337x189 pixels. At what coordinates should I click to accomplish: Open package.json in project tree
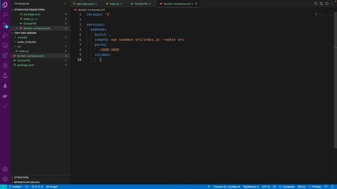pyautogui.click(x=26, y=65)
